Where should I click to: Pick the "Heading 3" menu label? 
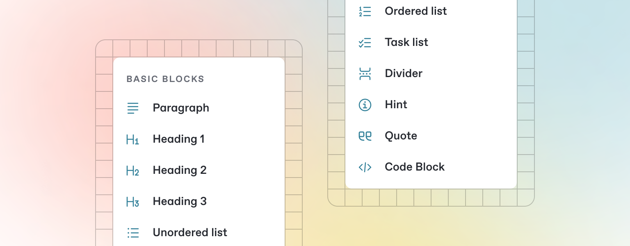pyautogui.click(x=180, y=202)
